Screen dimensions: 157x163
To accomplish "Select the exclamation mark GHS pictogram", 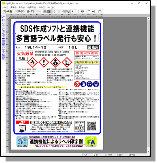I will point(44,62).
